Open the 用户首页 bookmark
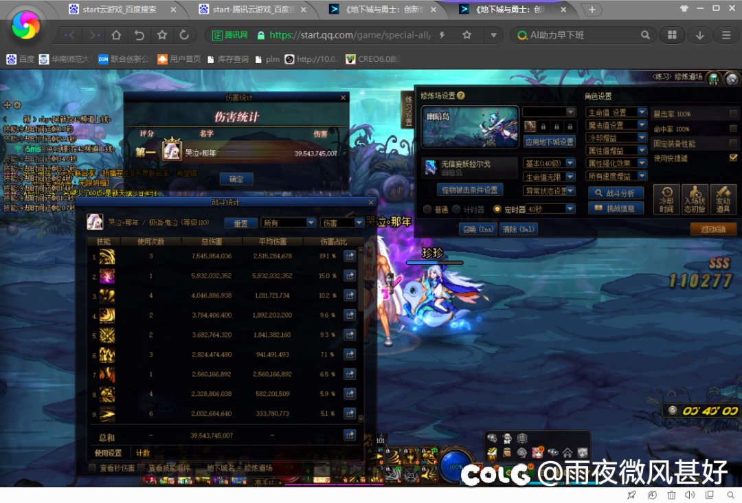Screen dimensions: 742x503 point(179,59)
